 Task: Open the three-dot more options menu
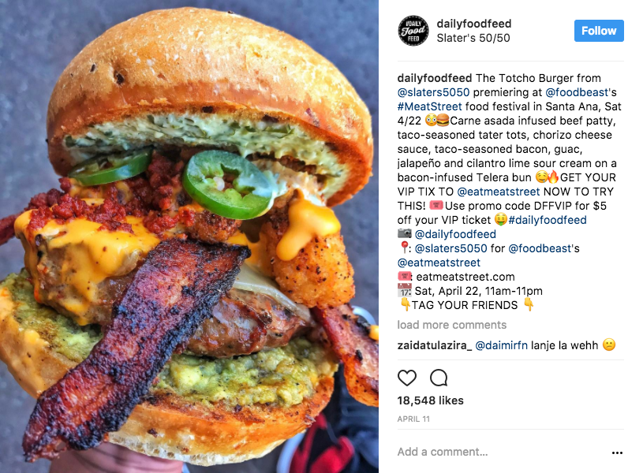[x=617, y=453]
